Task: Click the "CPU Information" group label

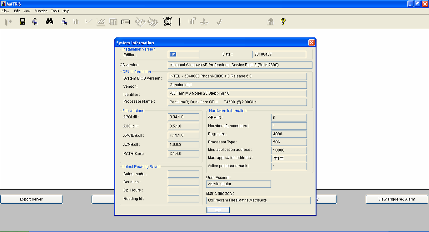Action: (137, 72)
